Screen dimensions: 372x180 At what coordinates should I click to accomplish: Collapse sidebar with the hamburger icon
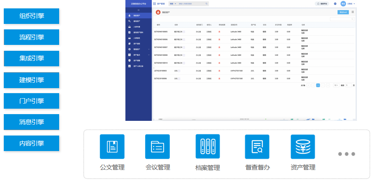point(138,10)
